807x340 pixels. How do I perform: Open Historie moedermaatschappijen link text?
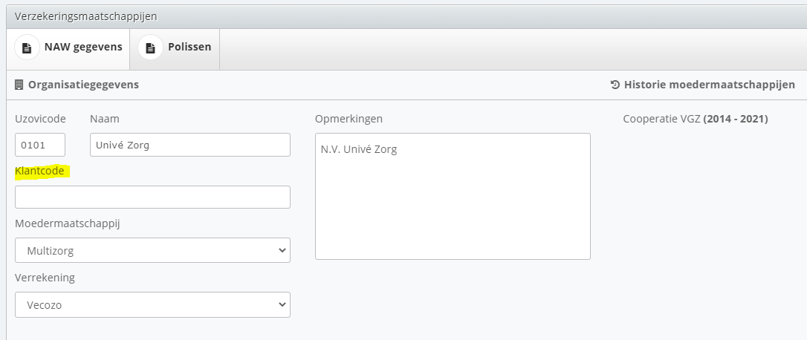pos(709,85)
